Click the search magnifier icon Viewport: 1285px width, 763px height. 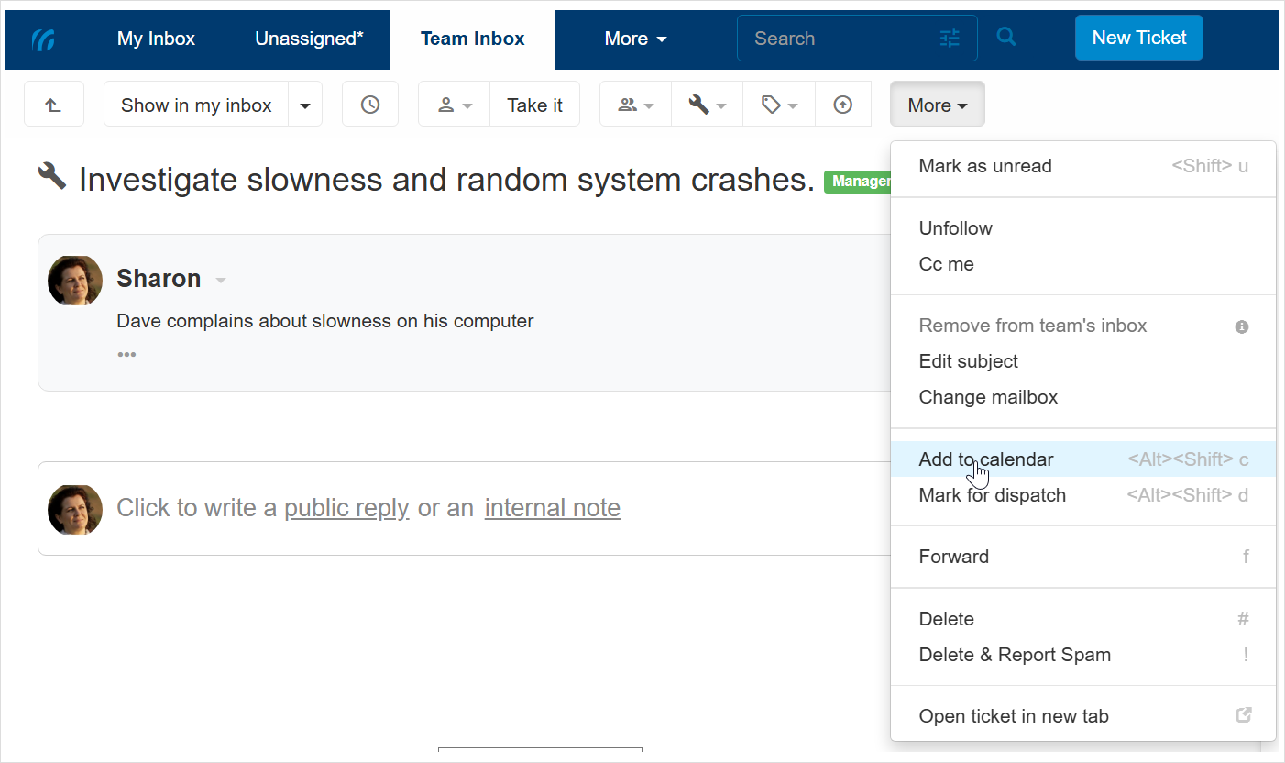(1006, 38)
